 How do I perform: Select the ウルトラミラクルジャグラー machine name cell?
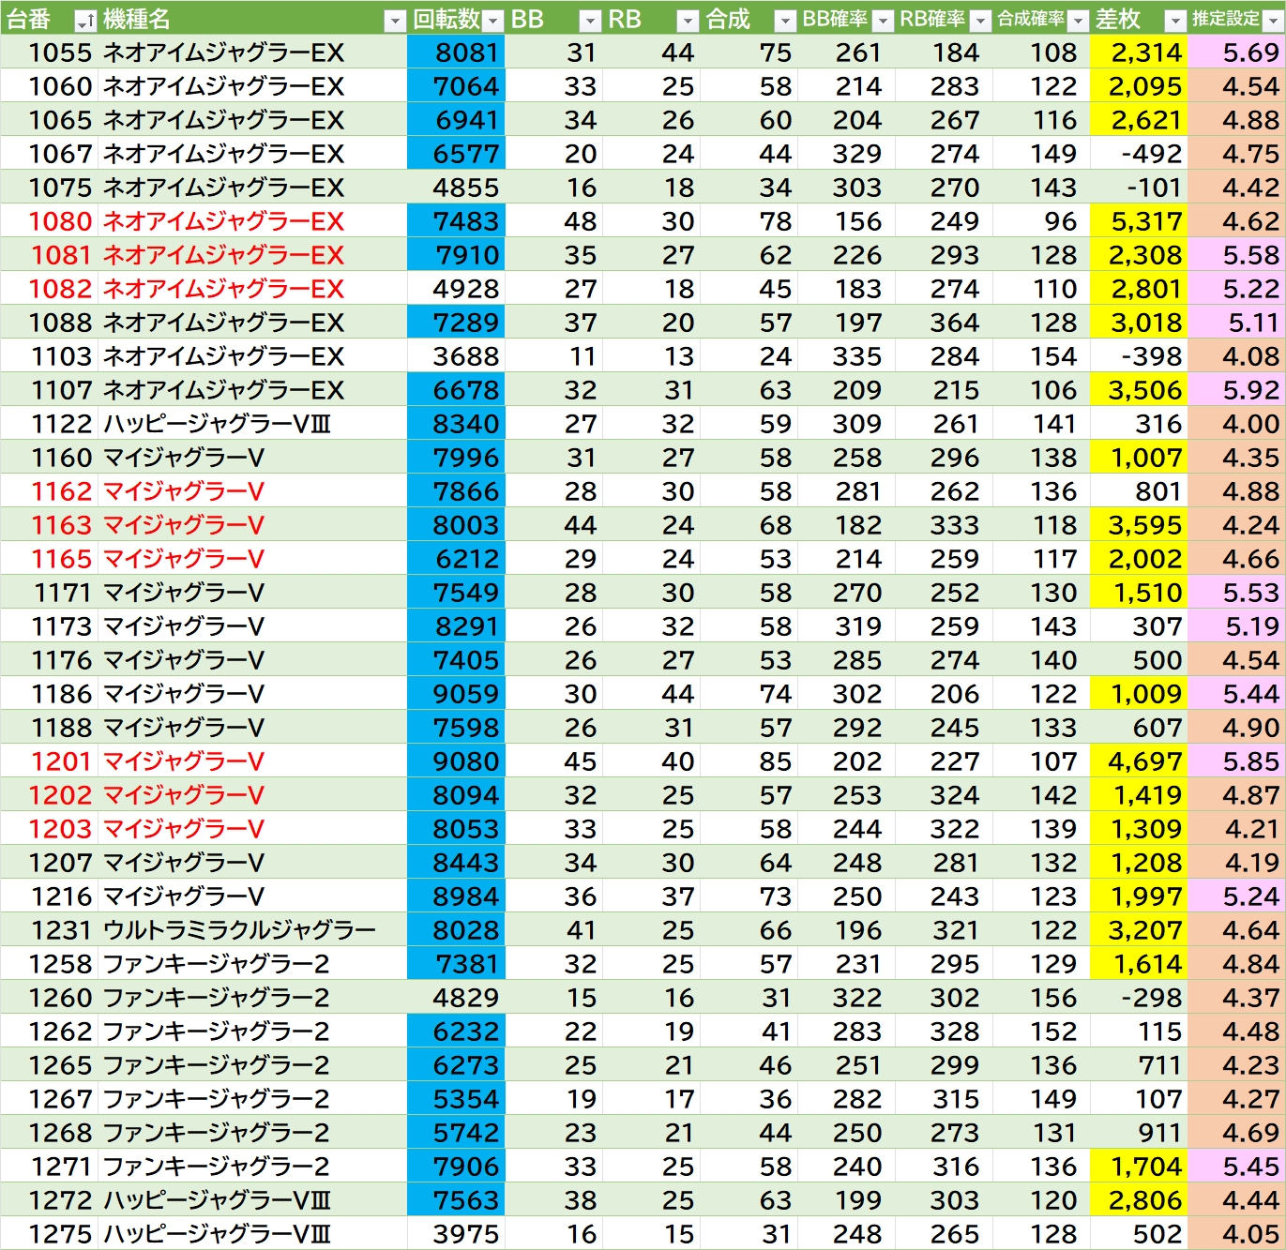coord(239,930)
